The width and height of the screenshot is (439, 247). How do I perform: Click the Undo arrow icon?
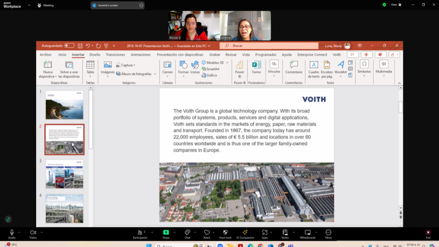point(88,46)
